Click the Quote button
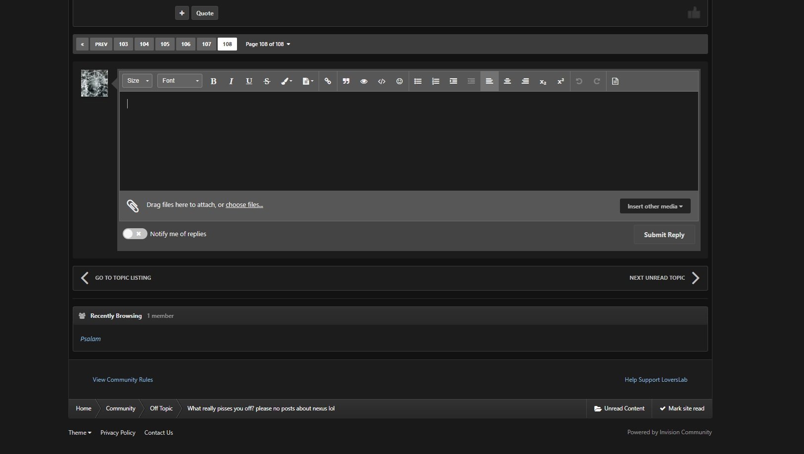Viewport: 804px width, 454px height. pos(205,13)
